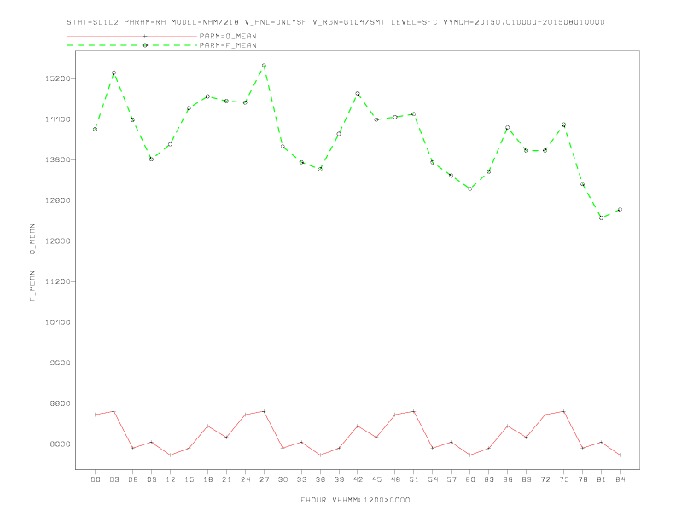The width and height of the screenshot is (676, 522).
Task: Click the x-axis tick label 03
Action: [114, 479]
